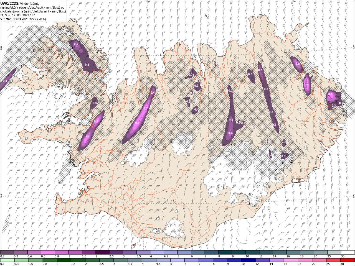Pick the purple-scale swatch starting at 0.4
The image size is (355, 266).
coord(34,252)
